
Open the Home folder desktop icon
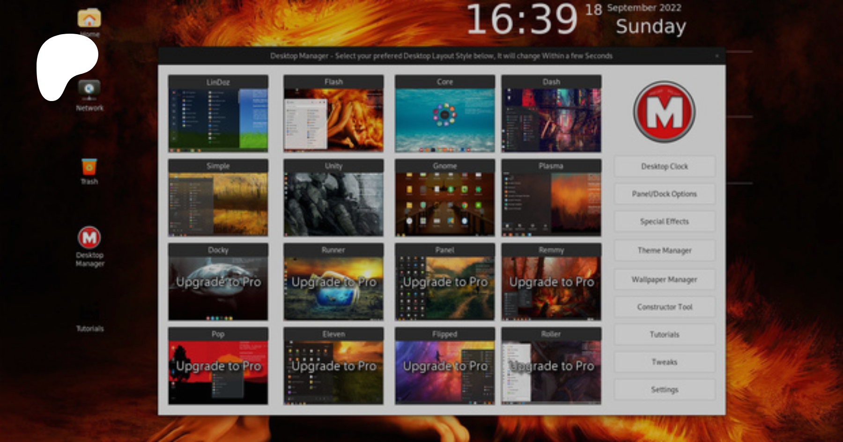(x=89, y=19)
